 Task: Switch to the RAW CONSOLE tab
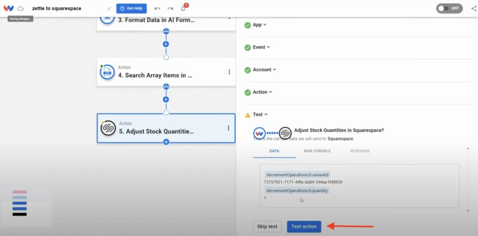click(317, 151)
